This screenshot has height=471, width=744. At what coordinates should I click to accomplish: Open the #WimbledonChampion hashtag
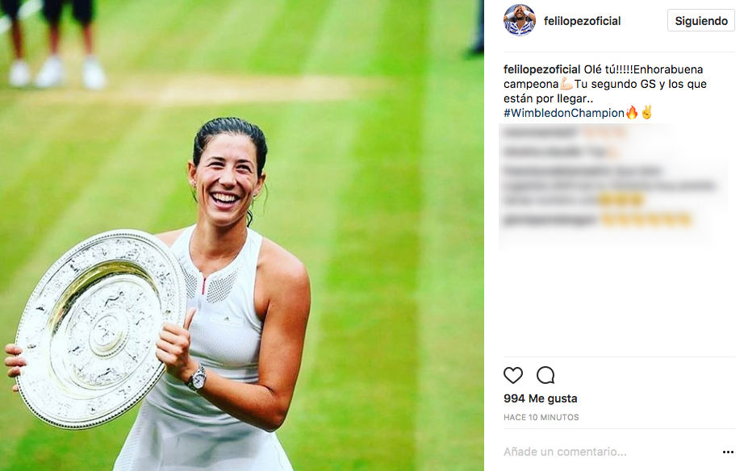tap(564, 113)
